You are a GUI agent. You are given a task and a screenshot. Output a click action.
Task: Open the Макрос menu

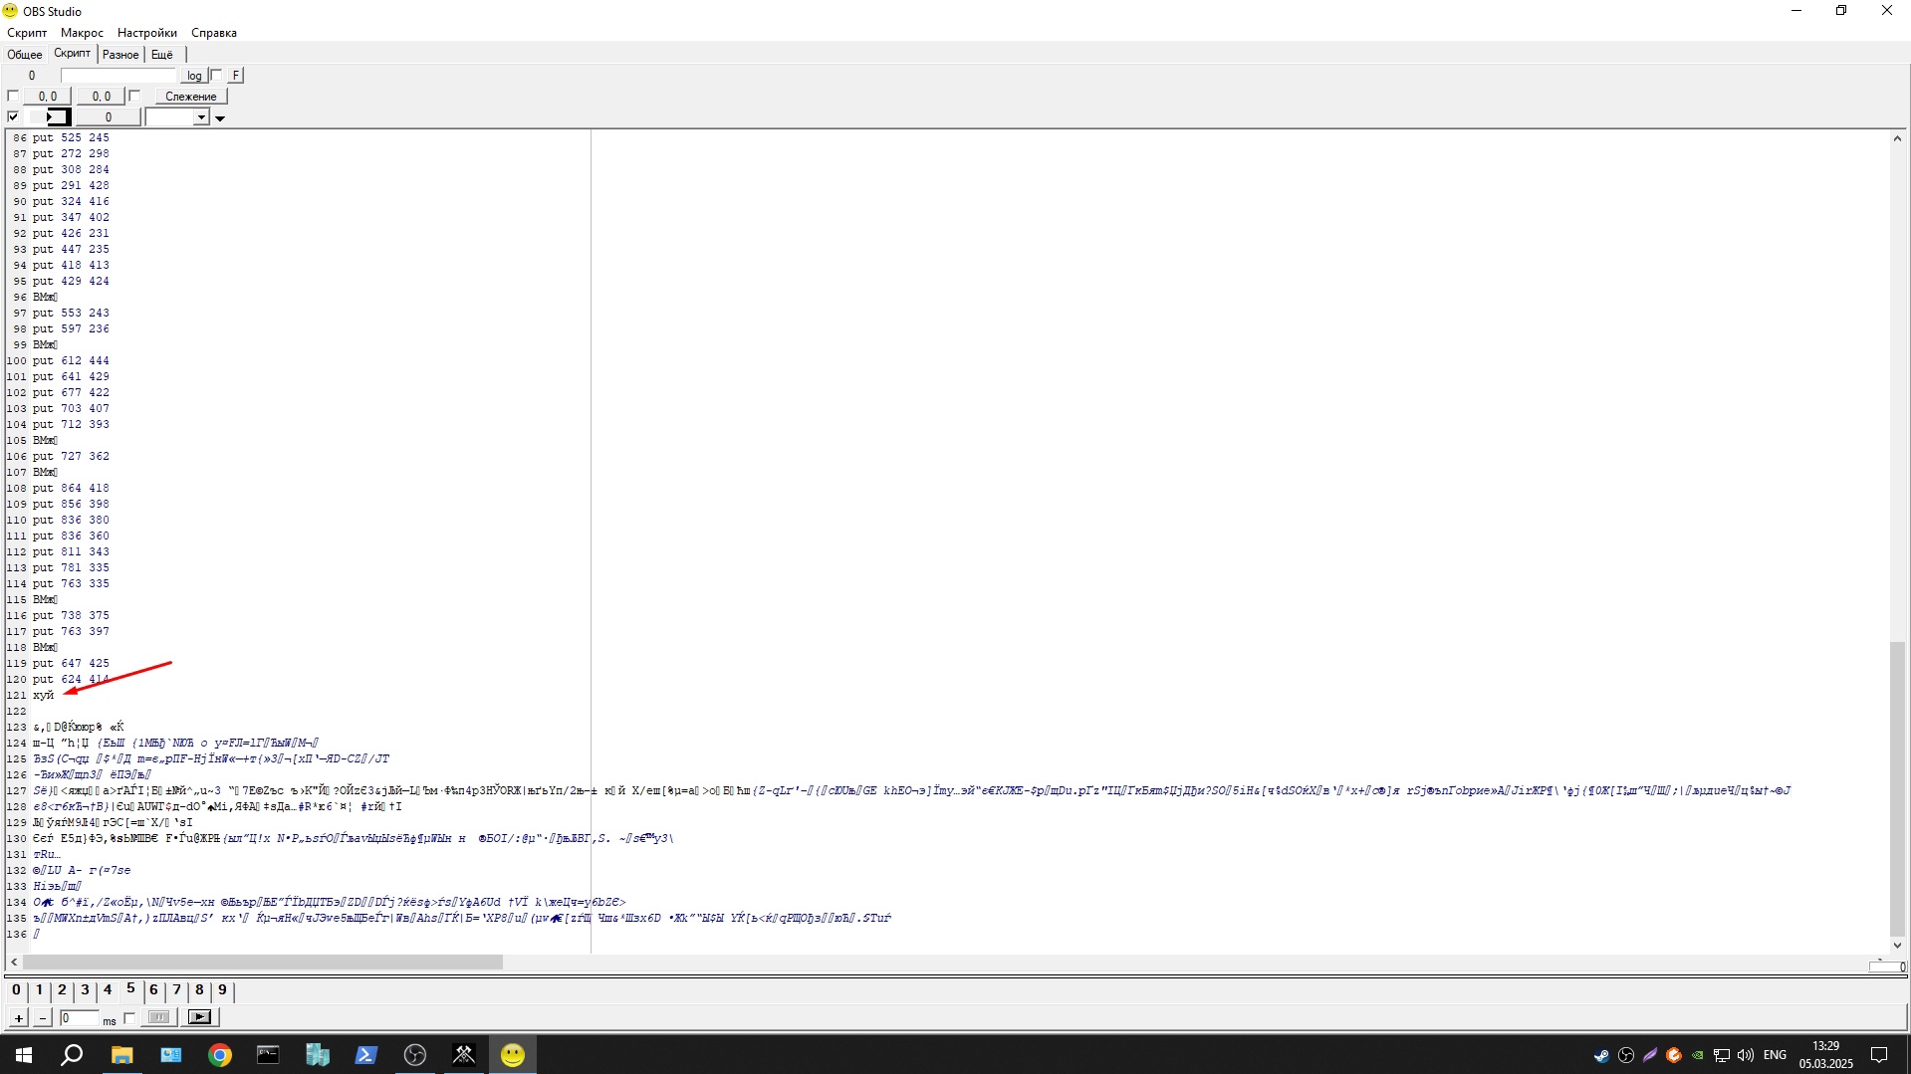coord(82,33)
